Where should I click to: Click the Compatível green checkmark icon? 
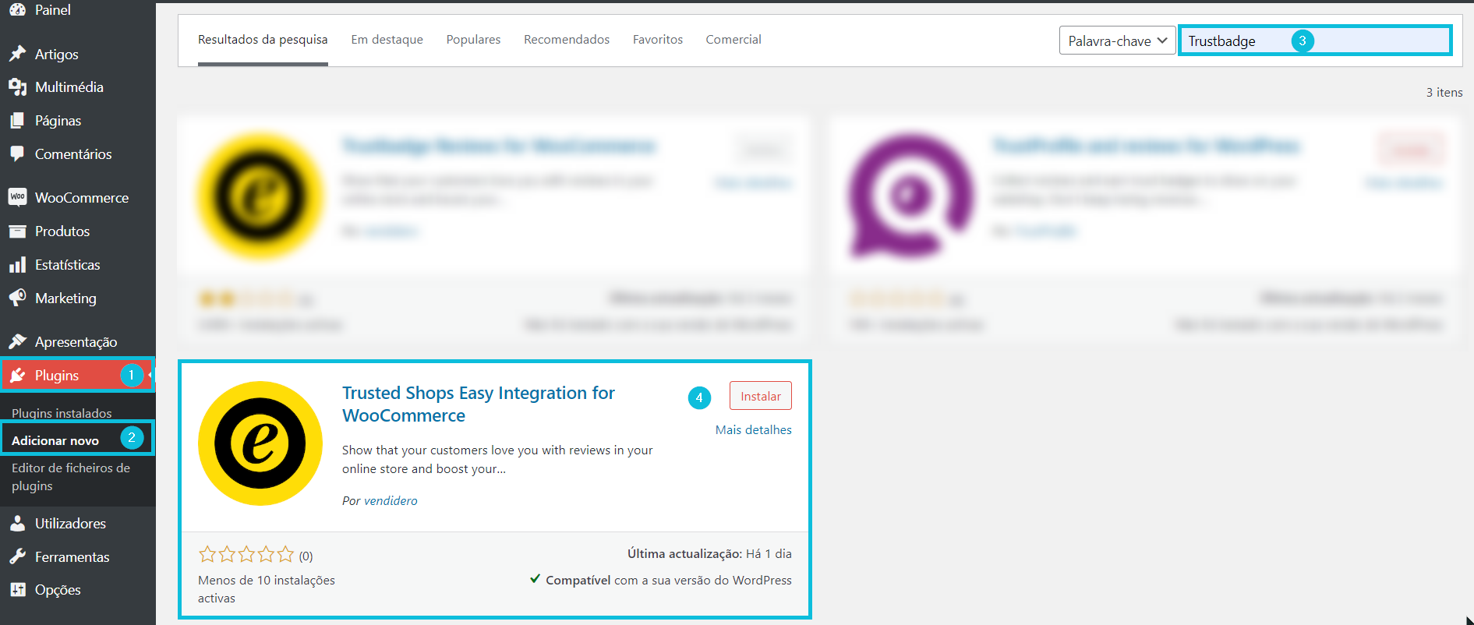pyautogui.click(x=535, y=579)
